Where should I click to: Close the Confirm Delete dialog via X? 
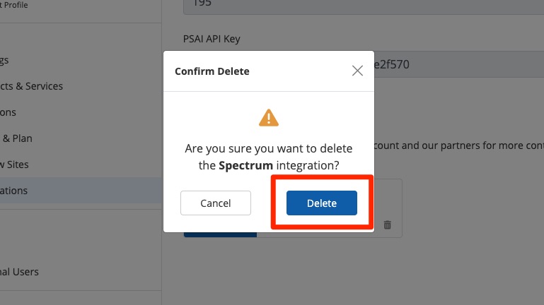[357, 71]
